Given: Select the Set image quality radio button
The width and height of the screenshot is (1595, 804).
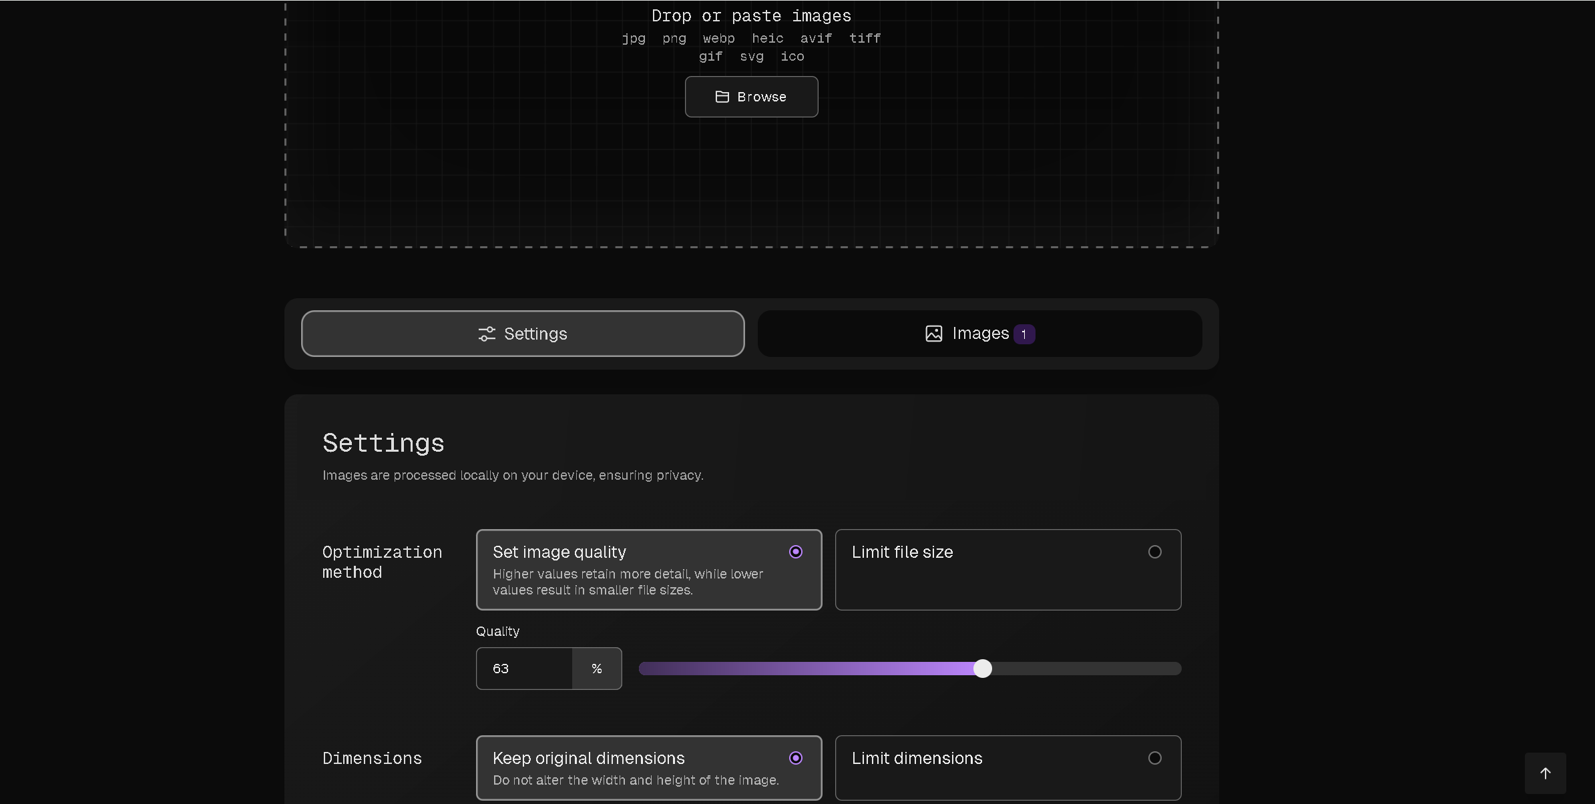Looking at the screenshot, I should 795,552.
